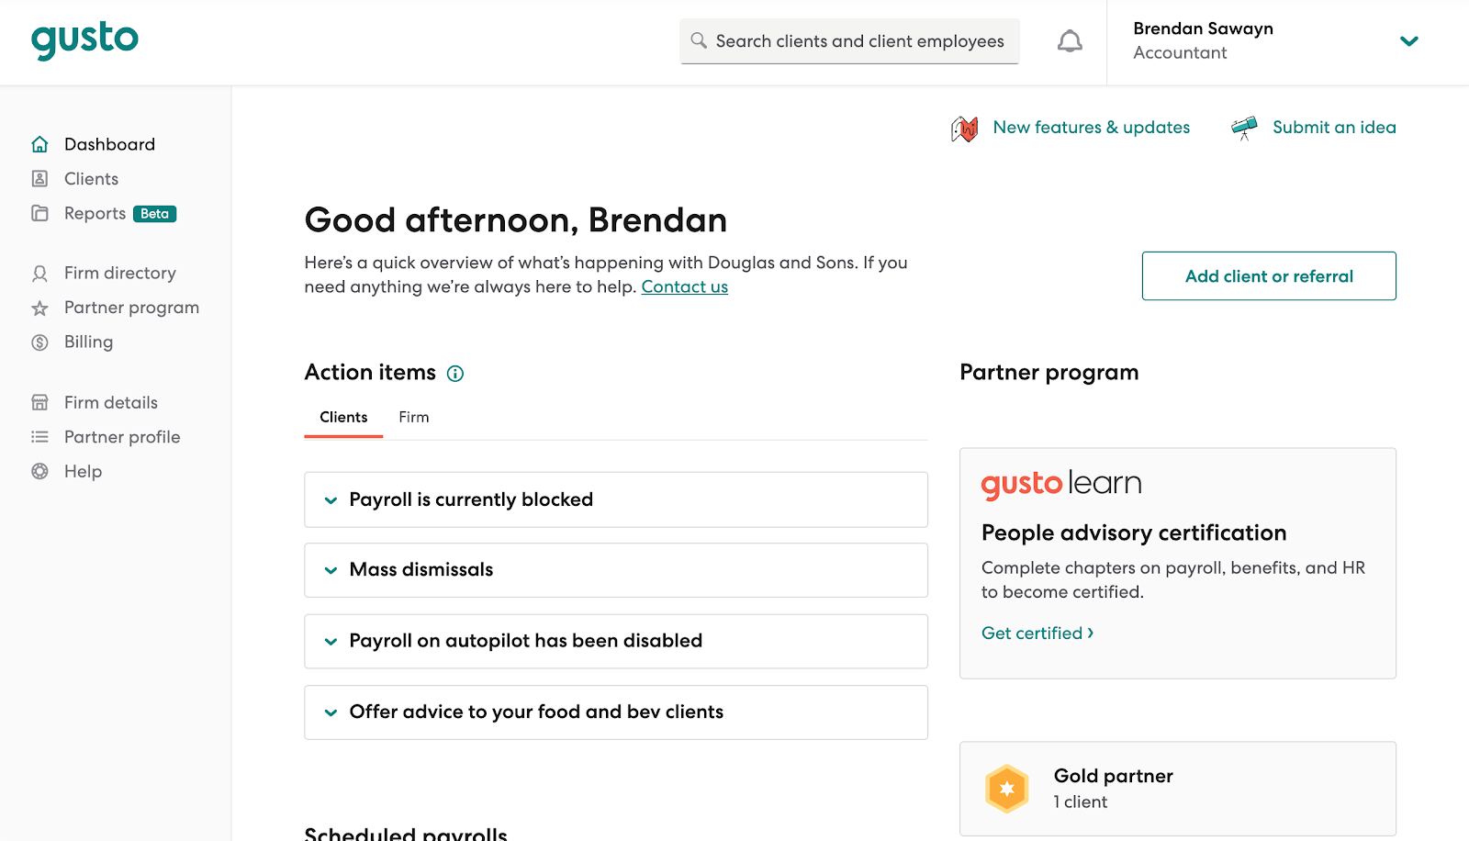
Task: Open the Action items info icon
Action: 455,374
